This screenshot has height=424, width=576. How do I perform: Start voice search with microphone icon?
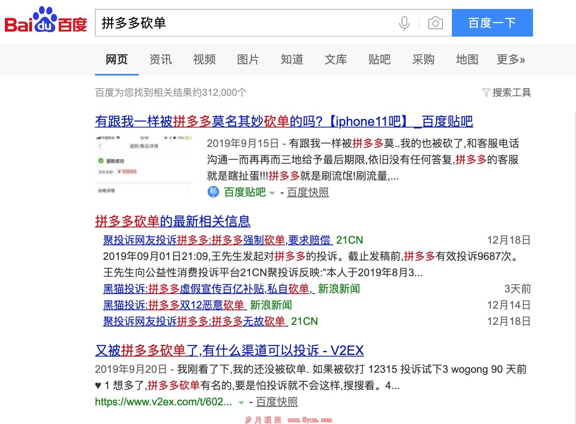[404, 23]
